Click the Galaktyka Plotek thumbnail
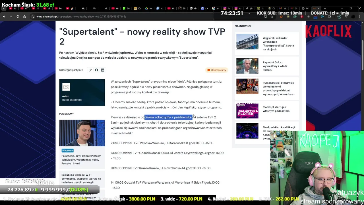 (247, 111)
